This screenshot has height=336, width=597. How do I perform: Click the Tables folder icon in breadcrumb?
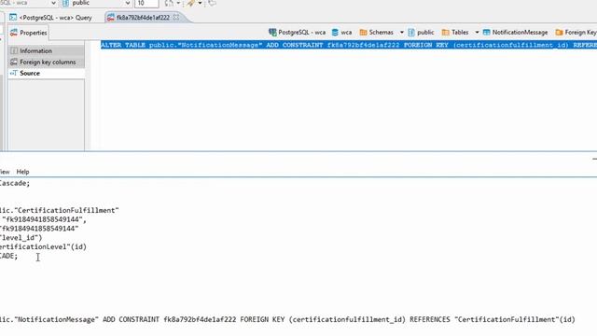click(445, 33)
